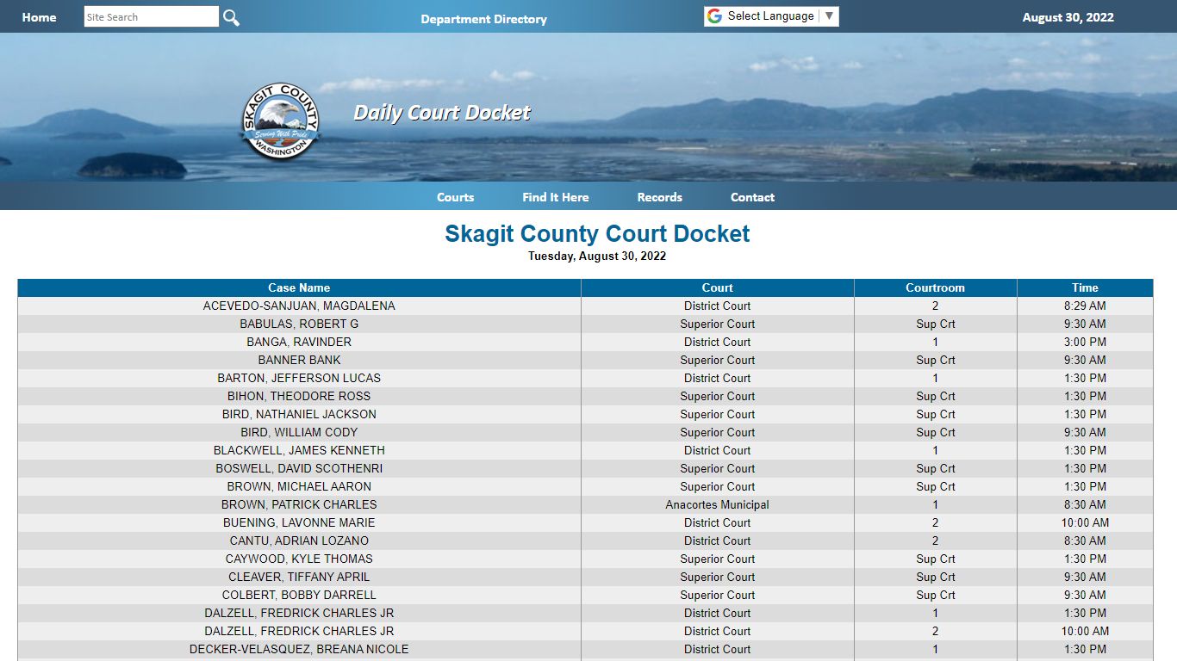Click Superior Court cell in BANNER BANK row
This screenshot has height=661, width=1177.
pos(718,360)
